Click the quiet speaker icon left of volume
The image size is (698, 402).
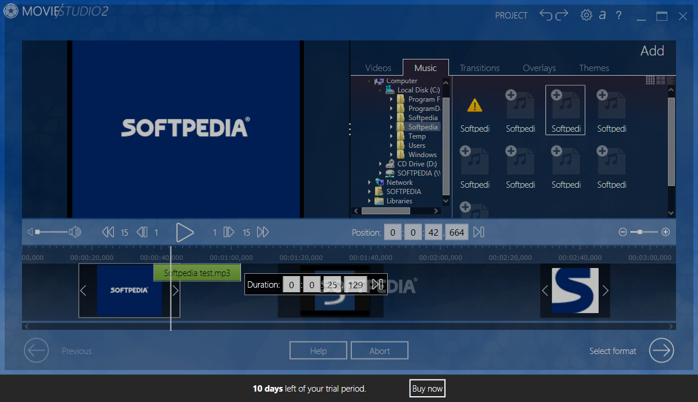(30, 232)
